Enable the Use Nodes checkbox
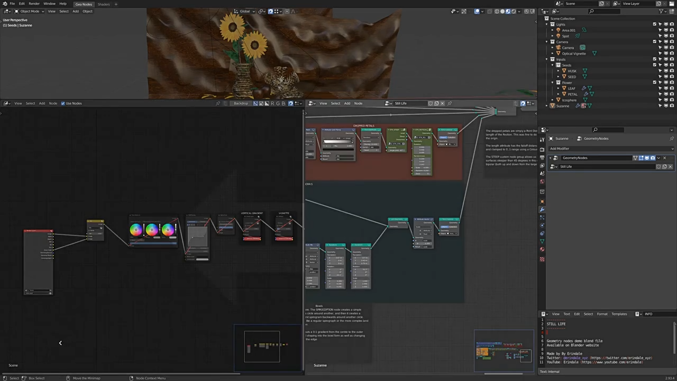The height and width of the screenshot is (381, 677). pos(62,103)
